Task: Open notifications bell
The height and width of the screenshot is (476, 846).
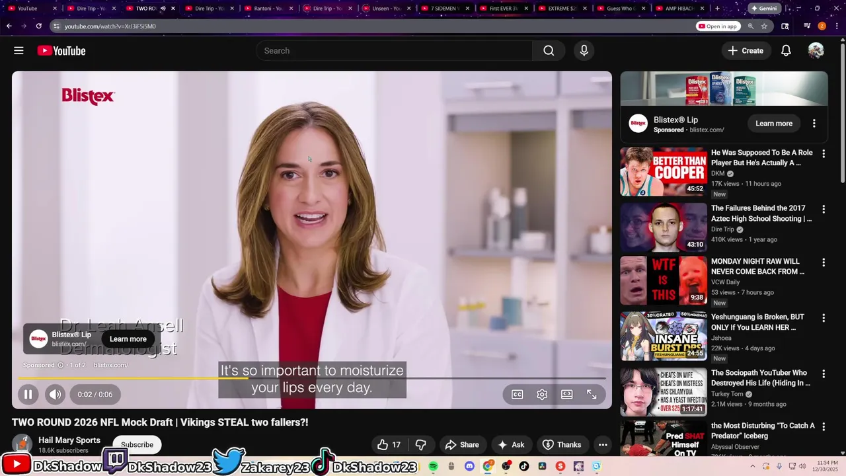Action: pos(786,51)
